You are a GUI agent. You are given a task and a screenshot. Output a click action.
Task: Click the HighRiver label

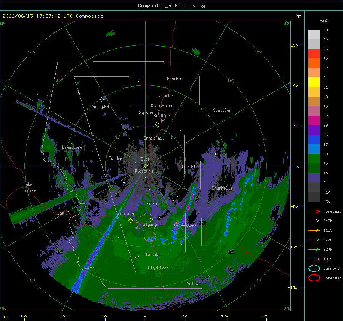tap(158, 268)
